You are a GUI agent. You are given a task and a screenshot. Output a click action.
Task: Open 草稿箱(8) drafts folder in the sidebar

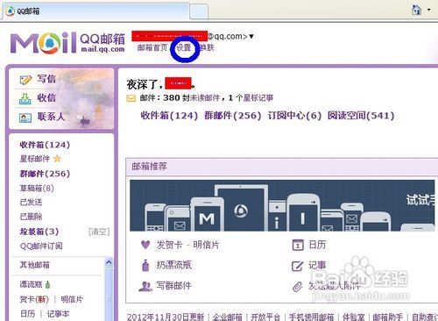(x=37, y=188)
